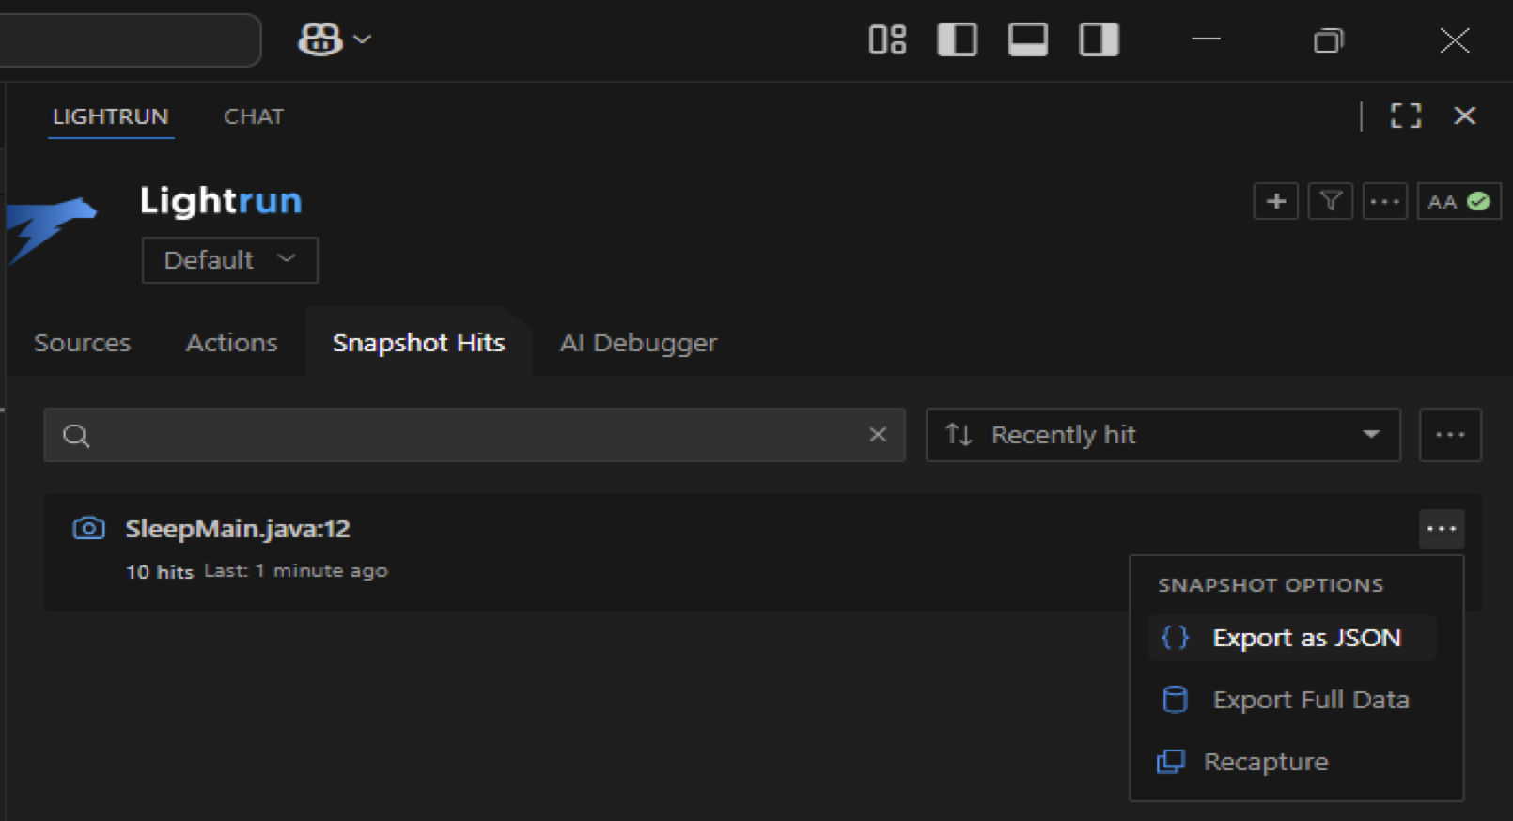Image resolution: width=1513 pixels, height=821 pixels.
Task: Open the Customize Layout icon
Action: coord(887,39)
